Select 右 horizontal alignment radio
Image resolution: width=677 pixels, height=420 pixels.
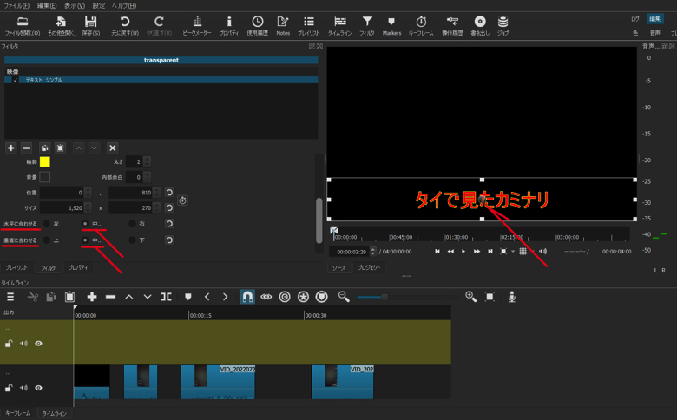(x=132, y=224)
